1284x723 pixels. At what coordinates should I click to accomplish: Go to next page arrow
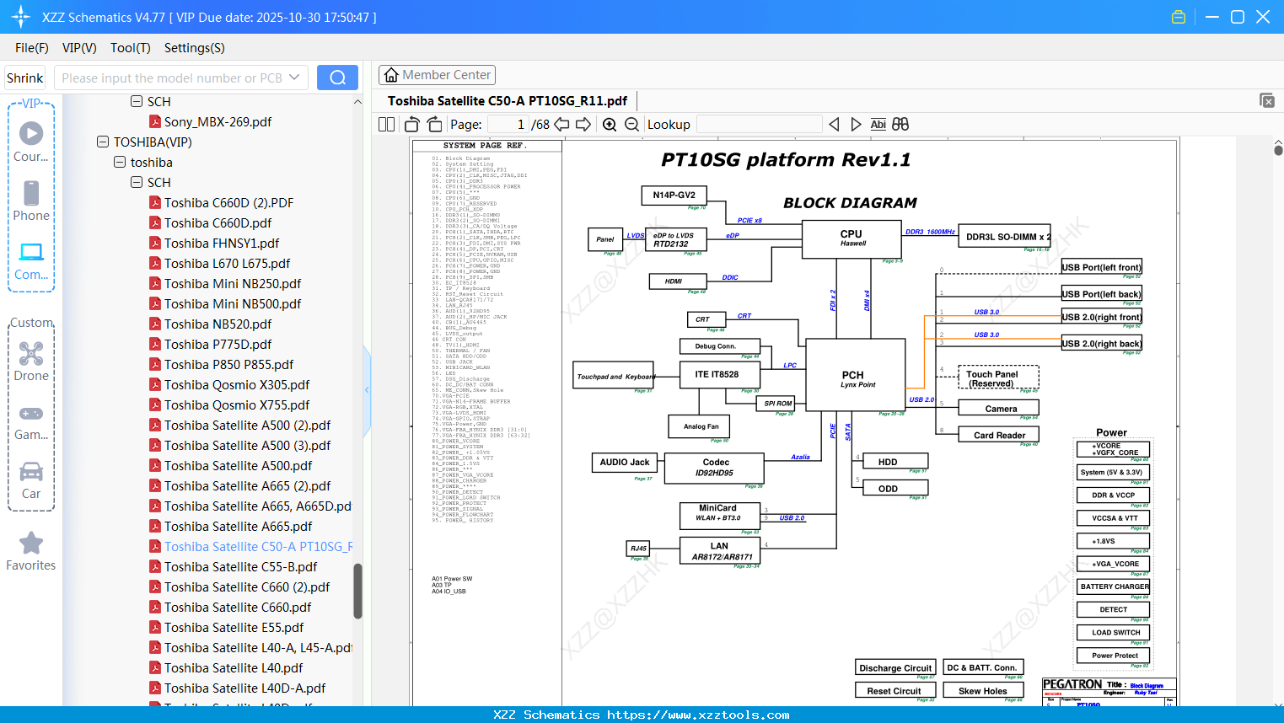point(583,125)
